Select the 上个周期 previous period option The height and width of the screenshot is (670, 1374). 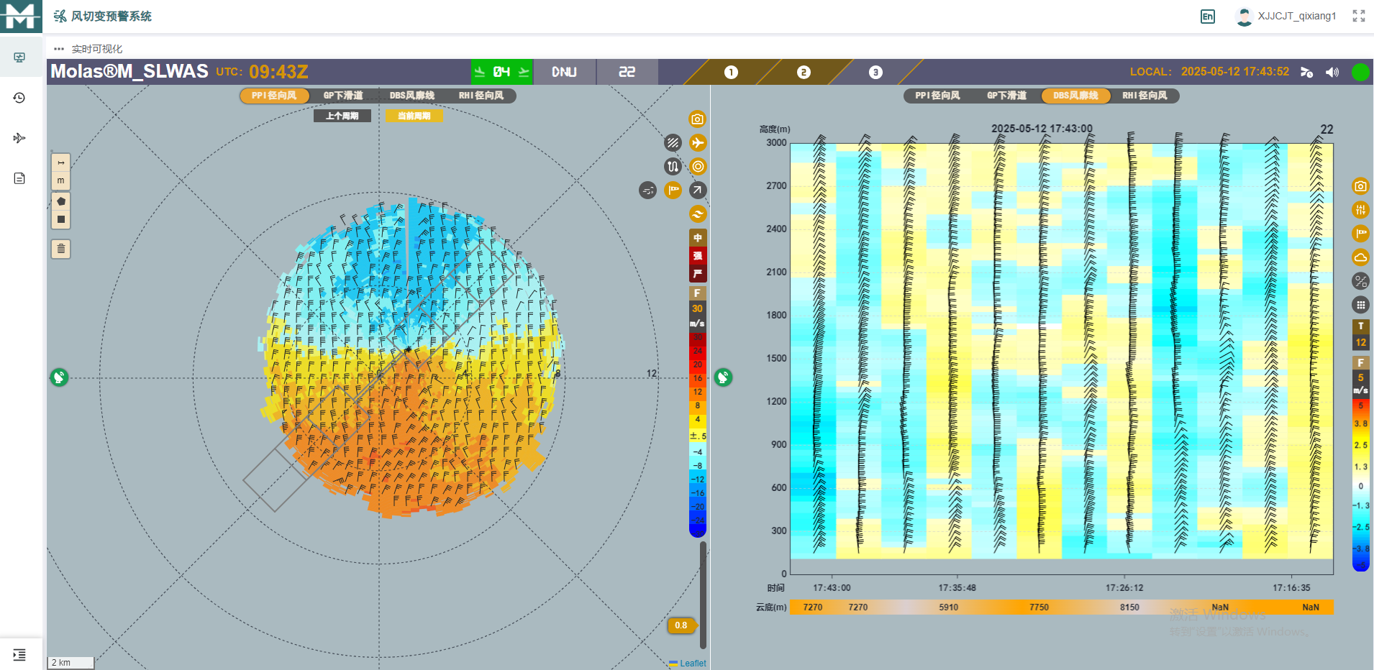click(342, 116)
